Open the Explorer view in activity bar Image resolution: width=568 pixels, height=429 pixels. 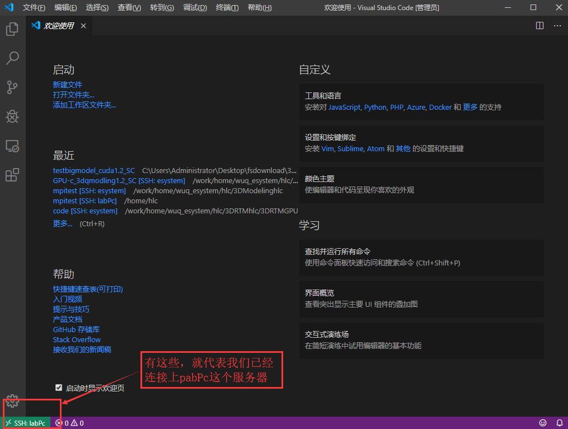[12, 29]
